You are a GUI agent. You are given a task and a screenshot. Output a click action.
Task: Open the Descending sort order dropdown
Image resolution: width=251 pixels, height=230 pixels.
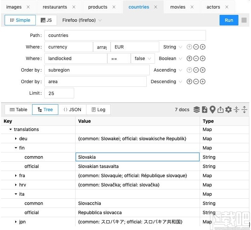166,82
